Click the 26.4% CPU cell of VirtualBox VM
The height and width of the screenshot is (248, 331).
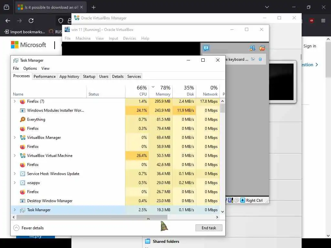pos(137,156)
